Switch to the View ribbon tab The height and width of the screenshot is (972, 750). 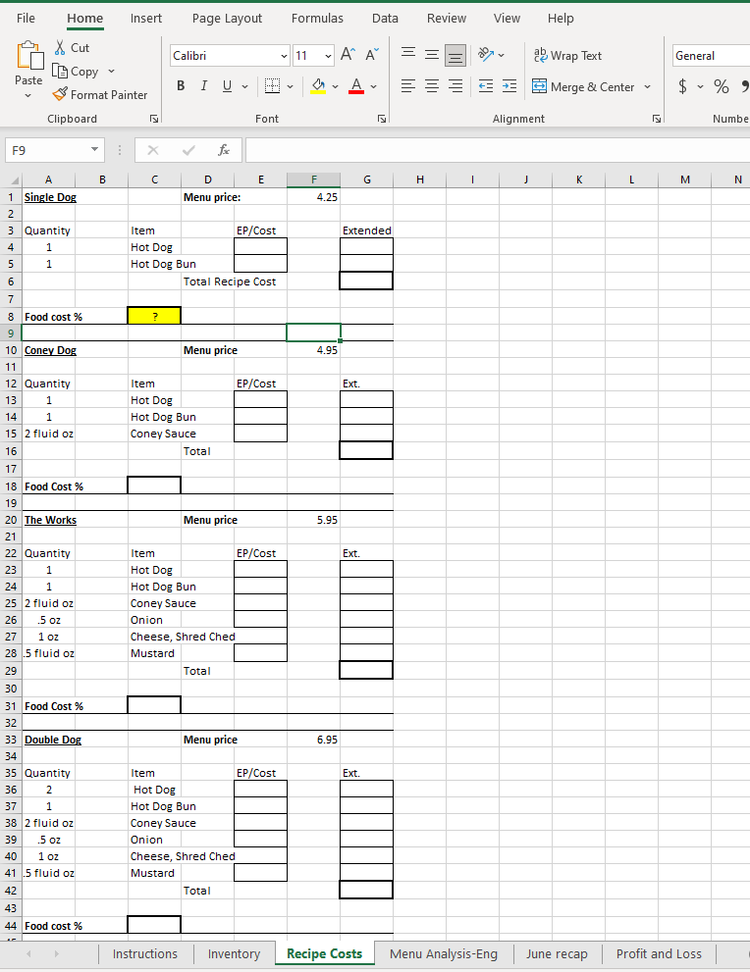click(507, 19)
